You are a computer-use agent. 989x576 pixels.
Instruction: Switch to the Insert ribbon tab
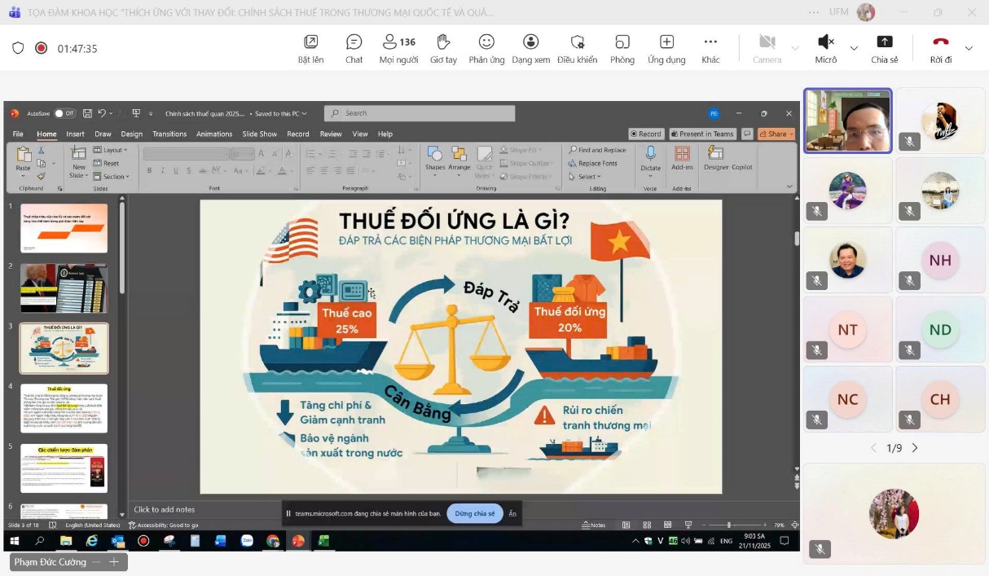tap(75, 134)
